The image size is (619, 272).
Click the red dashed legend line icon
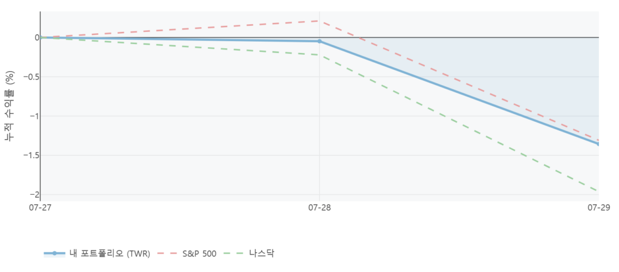(x=167, y=253)
